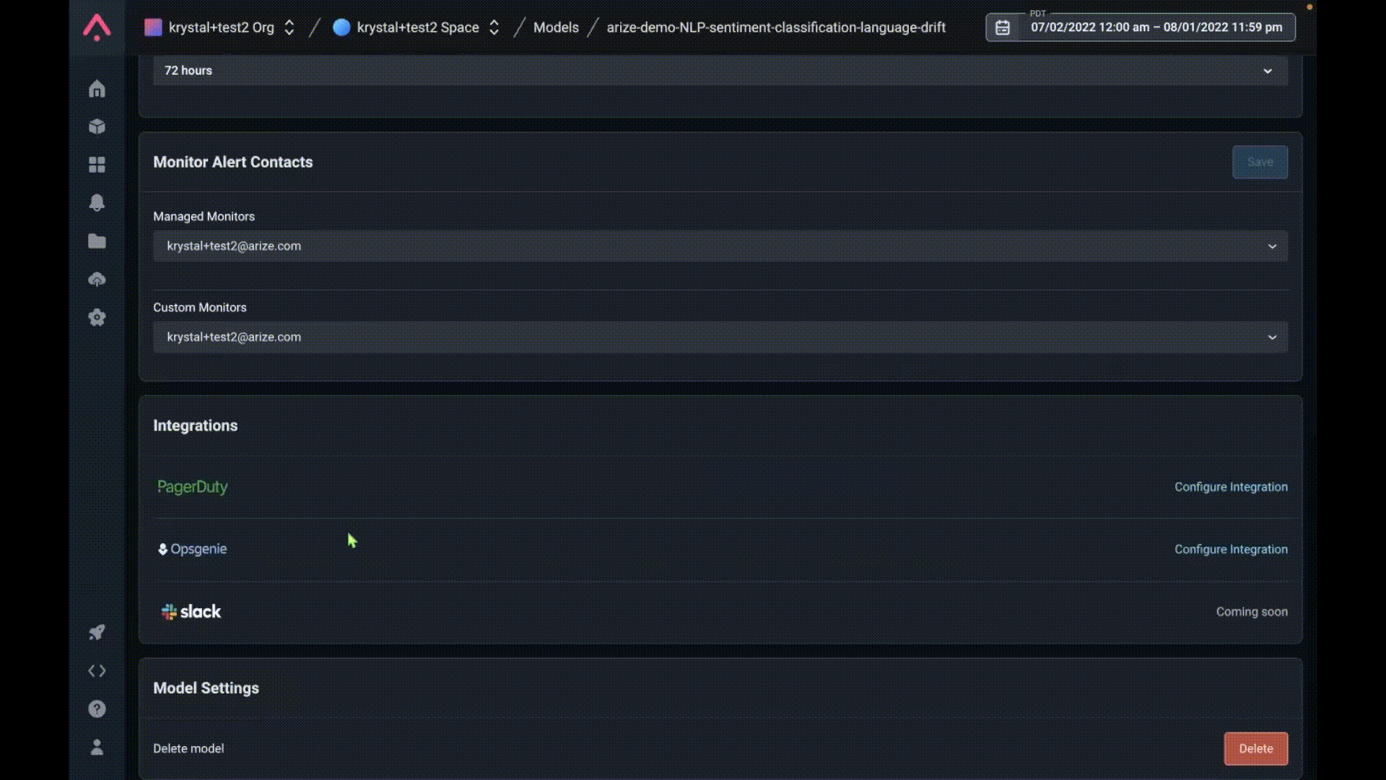
Task: Open the help question mark icon
Action: coord(97,709)
